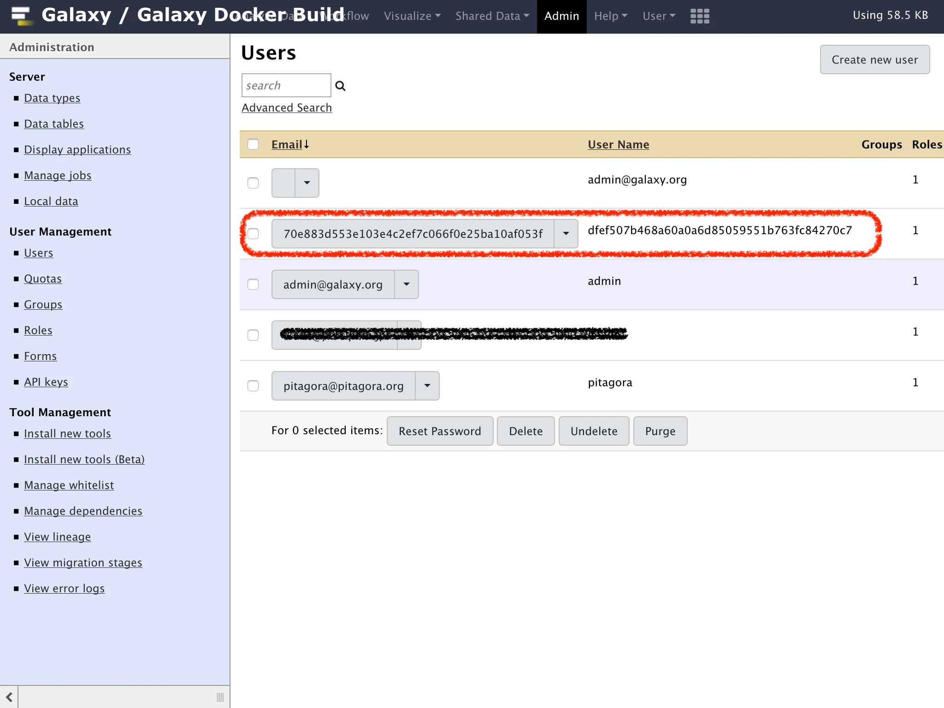Click the Undelete button
Screen dimensions: 944x708
(x=594, y=431)
